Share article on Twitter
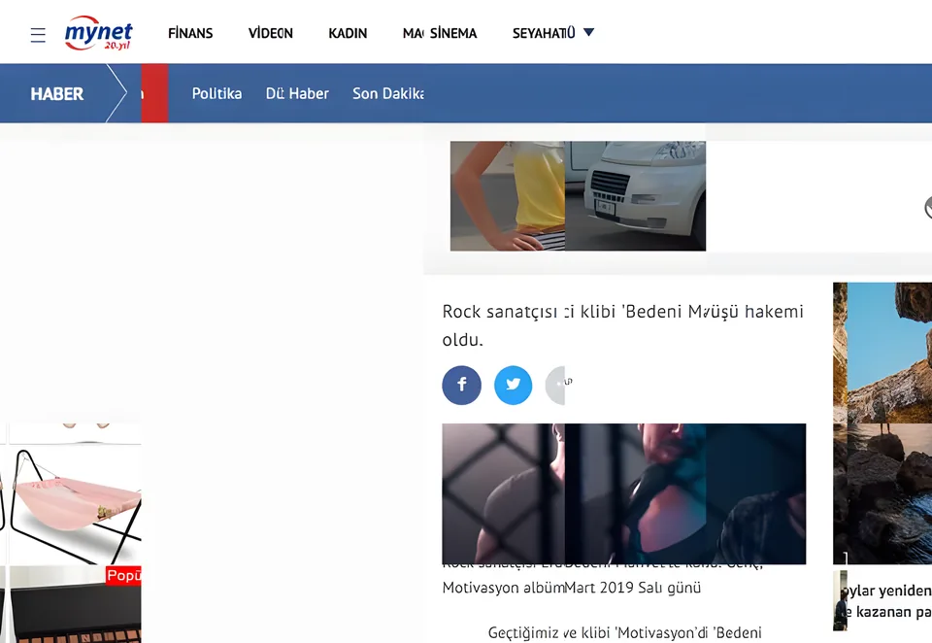The image size is (932, 643). coord(513,385)
